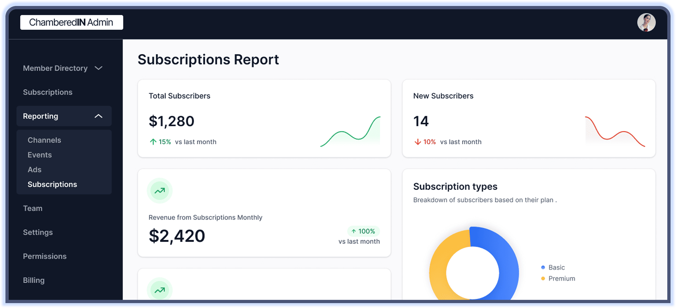Open the Billing page
Screen dimensions: 676x308
click(x=34, y=280)
